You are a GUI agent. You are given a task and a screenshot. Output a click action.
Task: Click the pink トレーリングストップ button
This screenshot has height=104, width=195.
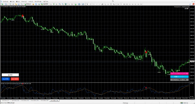click(179, 74)
